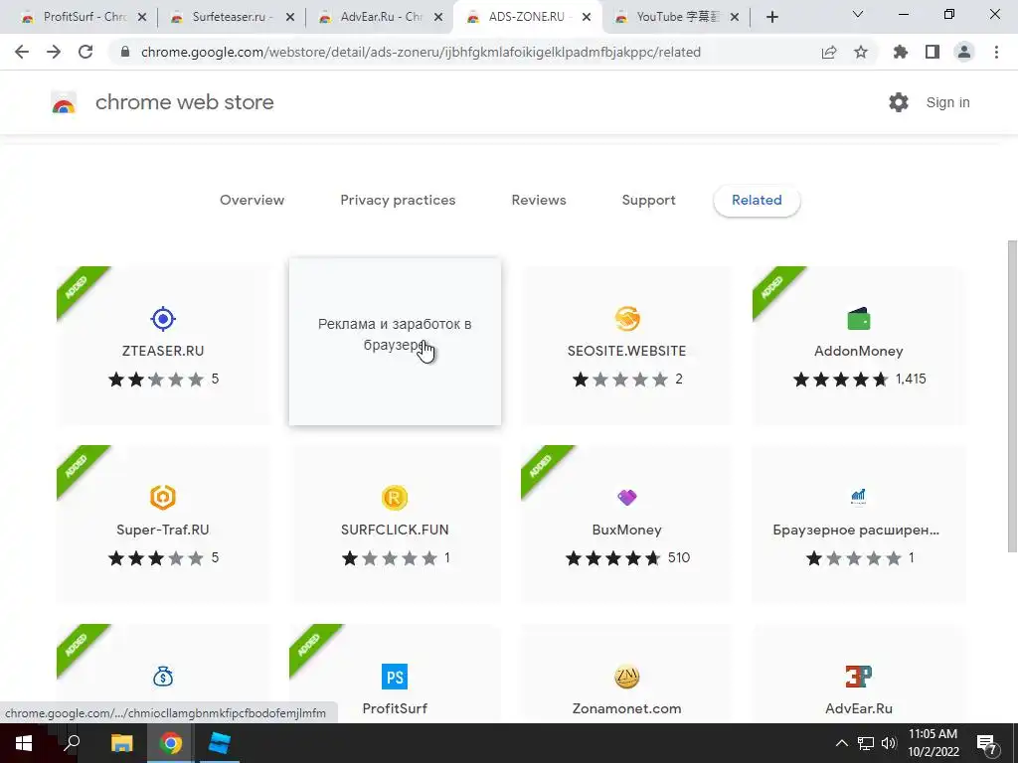Open the Super-Traf.RU hexagon icon

[163, 498]
